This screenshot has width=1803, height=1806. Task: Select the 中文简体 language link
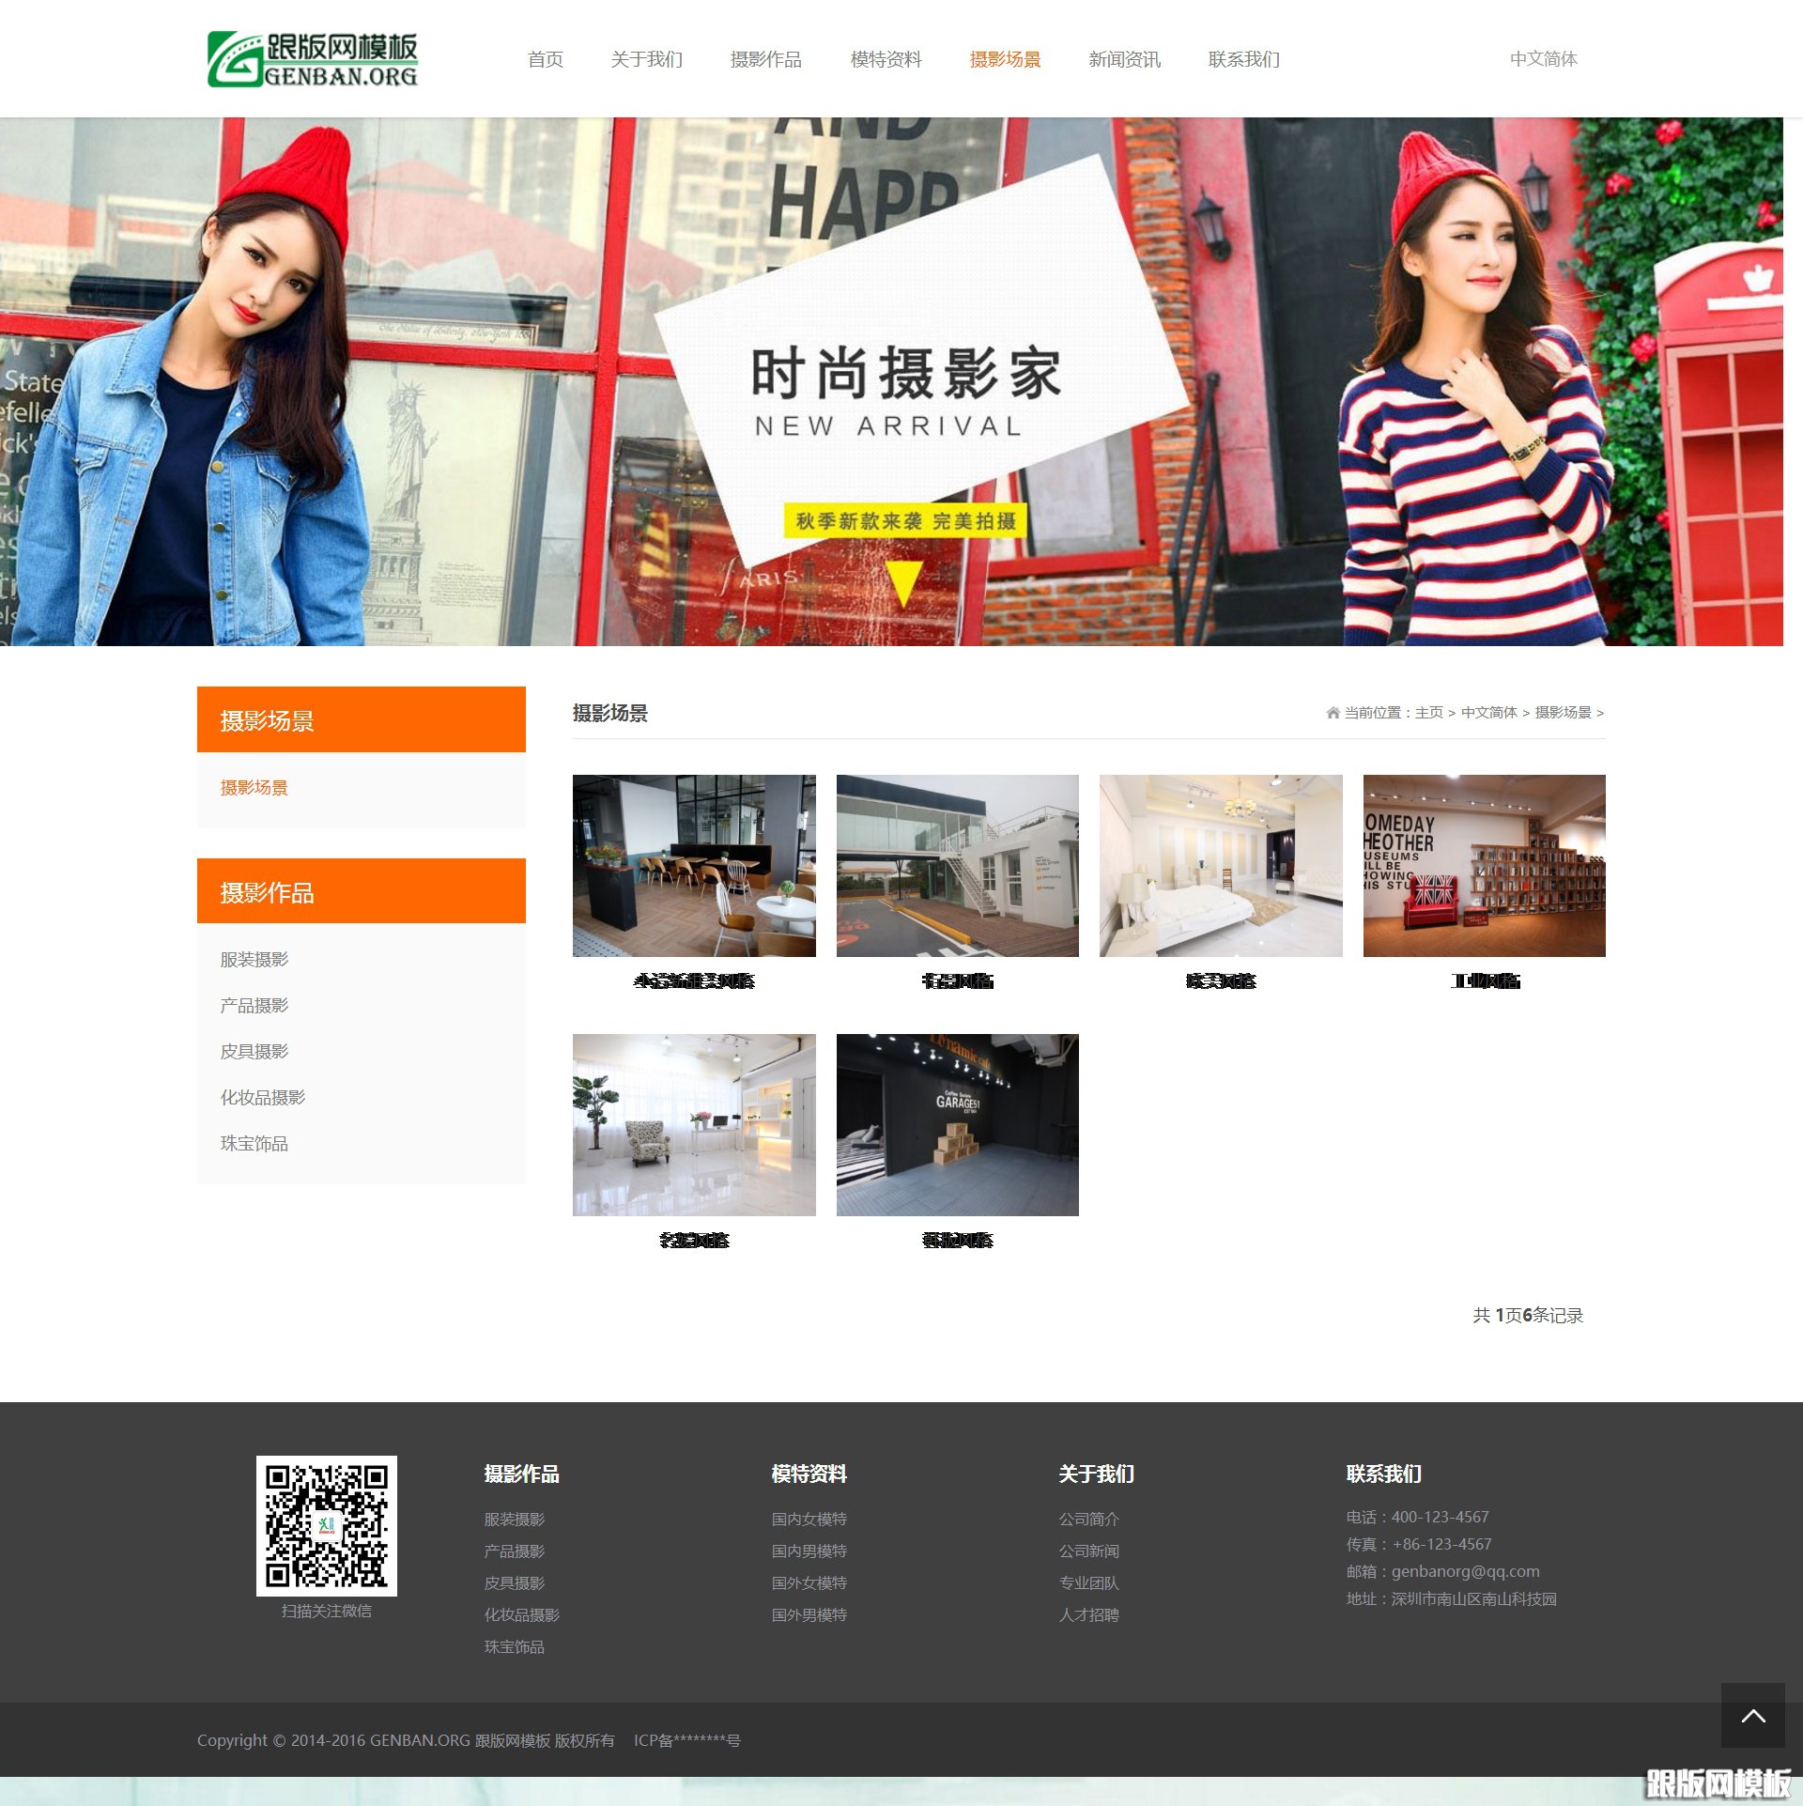[x=1543, y=59]
